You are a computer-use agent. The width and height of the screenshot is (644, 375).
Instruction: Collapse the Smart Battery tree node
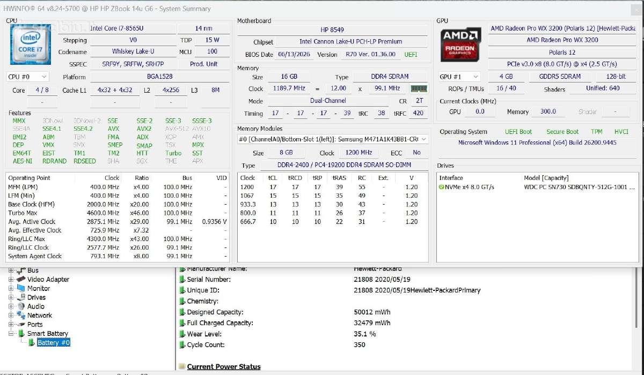pyautogui.click(x=11, y=334)
